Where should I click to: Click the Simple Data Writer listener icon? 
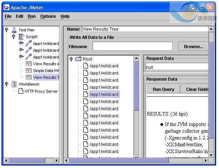[x=29, y=71]
